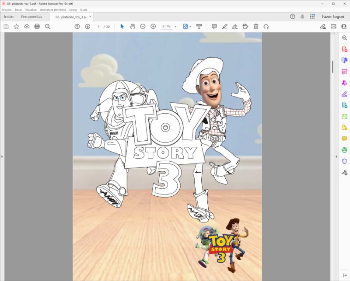Open Create PDF tool in right pane
Image resolution: width=350 pixels, height=281 pixels.
[344, 49]
